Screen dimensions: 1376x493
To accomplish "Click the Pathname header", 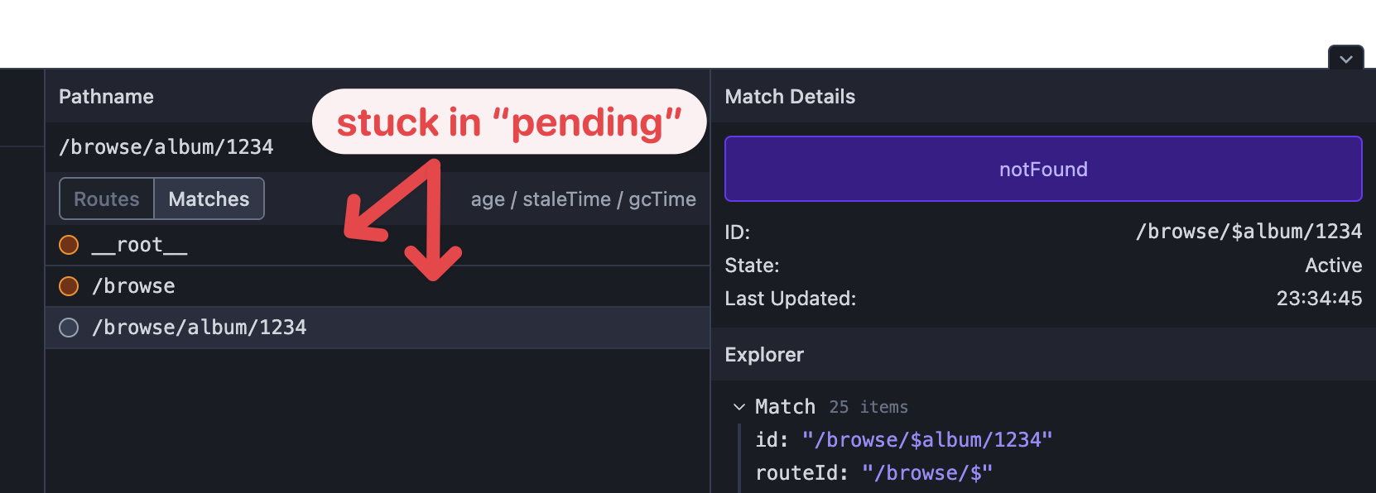I will point(106,97).
